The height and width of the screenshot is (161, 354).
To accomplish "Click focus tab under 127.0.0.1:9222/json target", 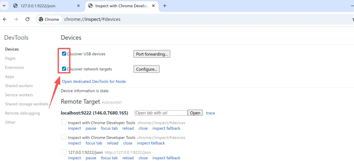I will (109, 158).
